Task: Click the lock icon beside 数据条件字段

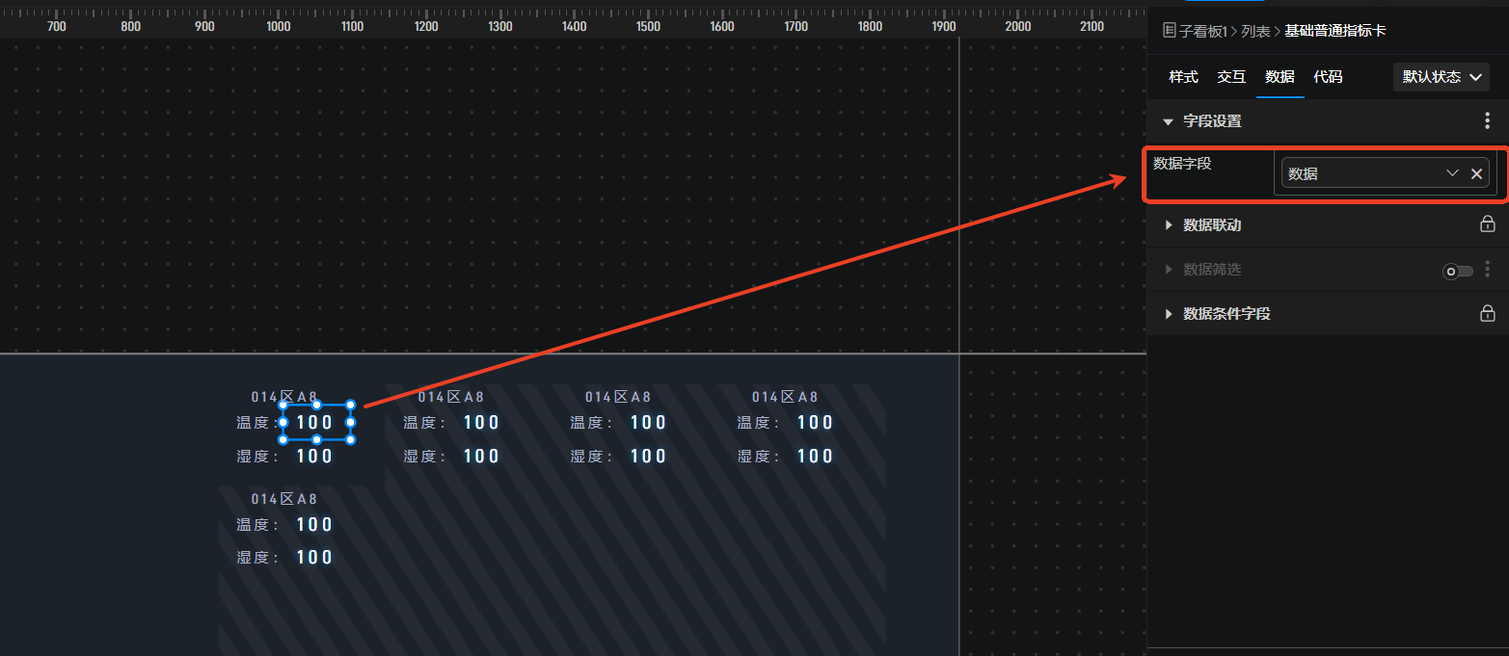Action: pyautogui.click(x=1488, y=313)
